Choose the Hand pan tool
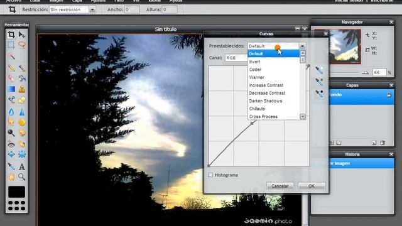Screen dimensions: 402x226 11,177
